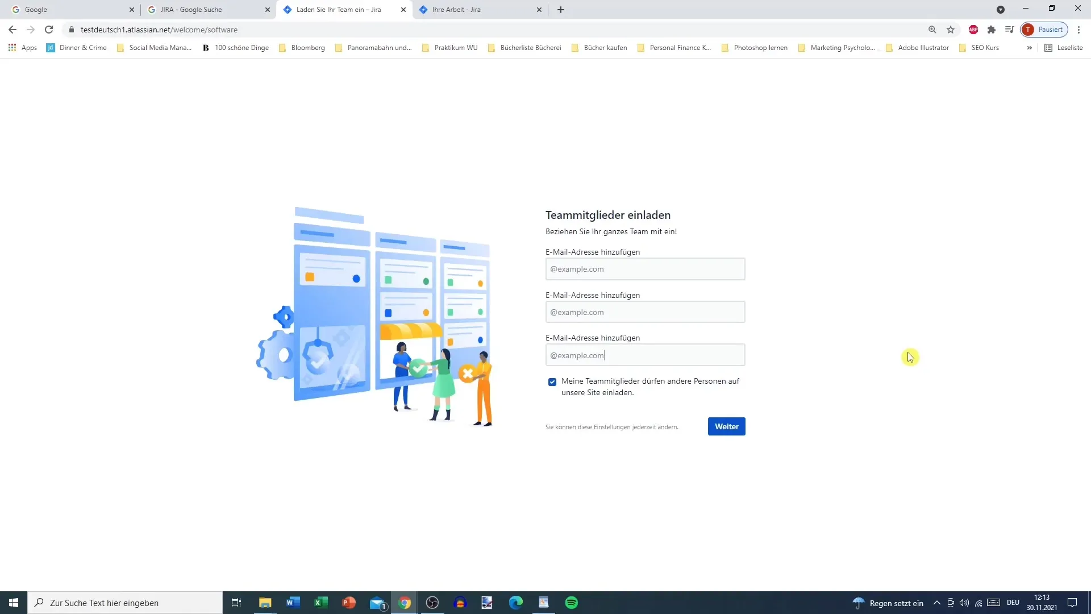Open the Apps bookmark shortcut

pyautogui.click(x=23, y=48)
